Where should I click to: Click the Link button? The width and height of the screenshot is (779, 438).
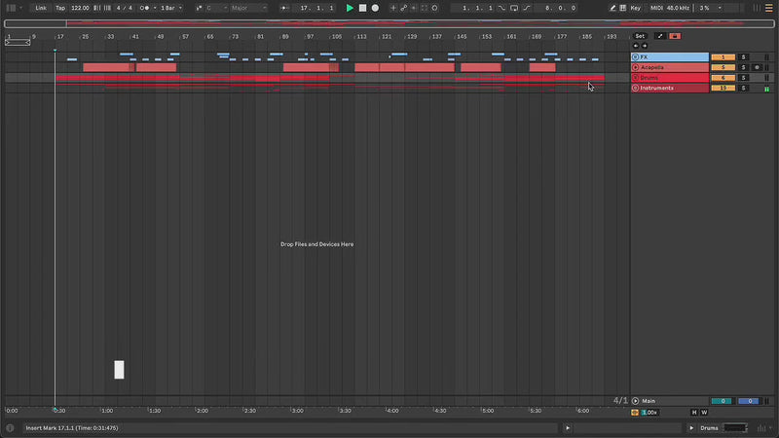[x=41, y=8]
